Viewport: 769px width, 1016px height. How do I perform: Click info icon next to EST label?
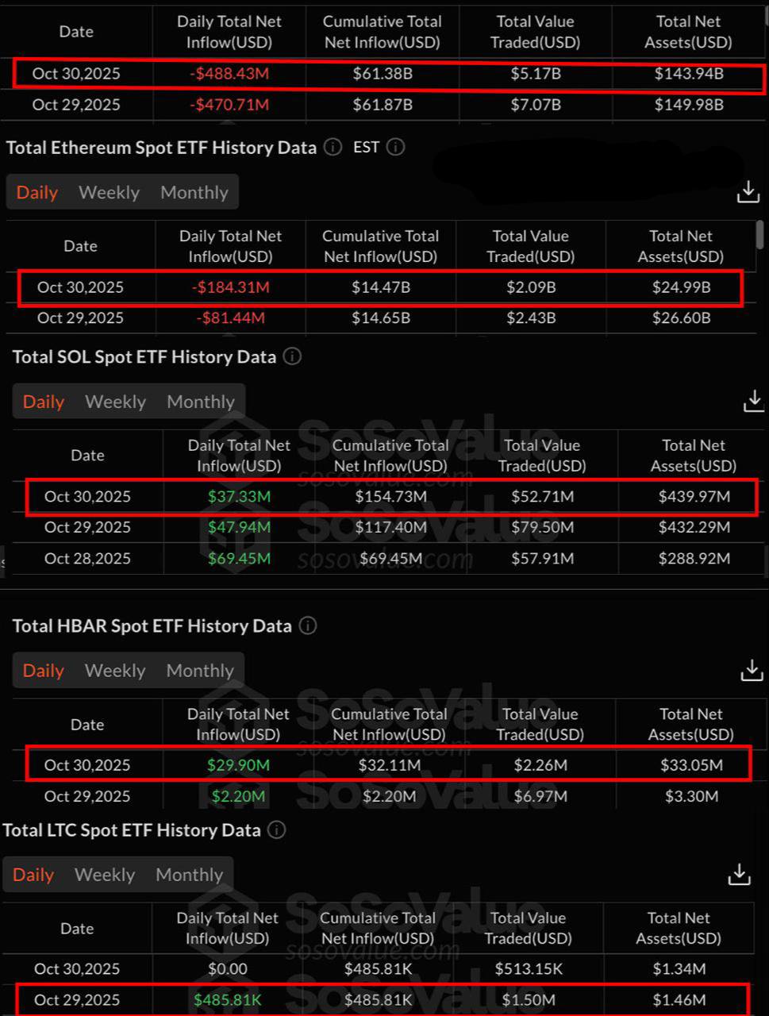click(395, 147)
